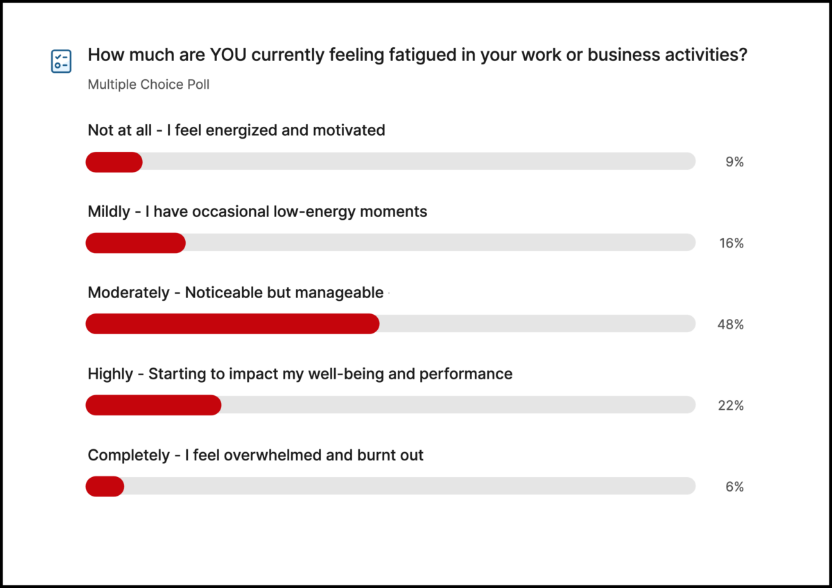Select the 'Moderately' answer option
This screenshot has height=588, width=832.
(x=235, y=292)
